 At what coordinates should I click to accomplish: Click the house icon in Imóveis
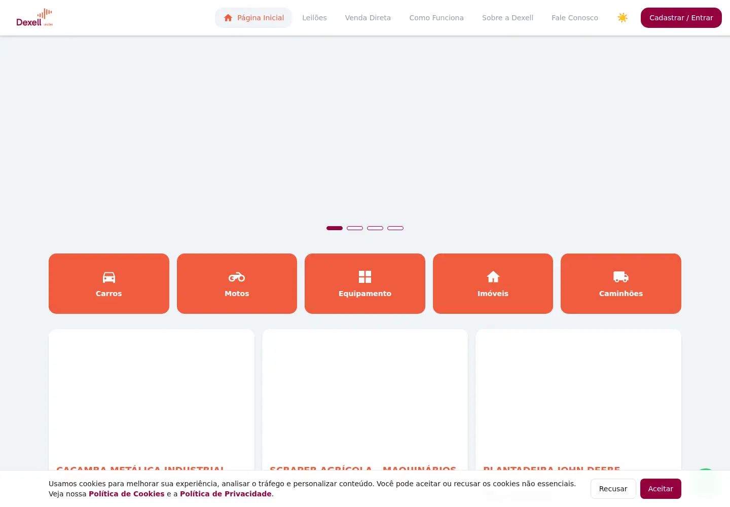point(493,277)
